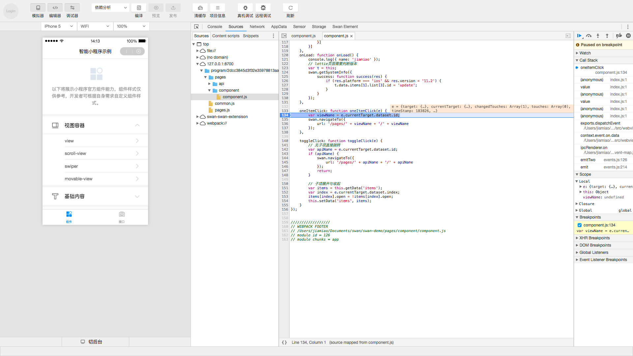Open remote debugging (远程调试) bug icon

tap(263, 8)
